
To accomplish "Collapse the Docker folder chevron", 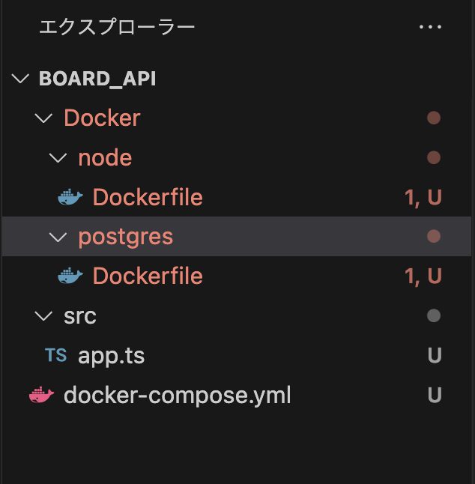I will point(43,118).
